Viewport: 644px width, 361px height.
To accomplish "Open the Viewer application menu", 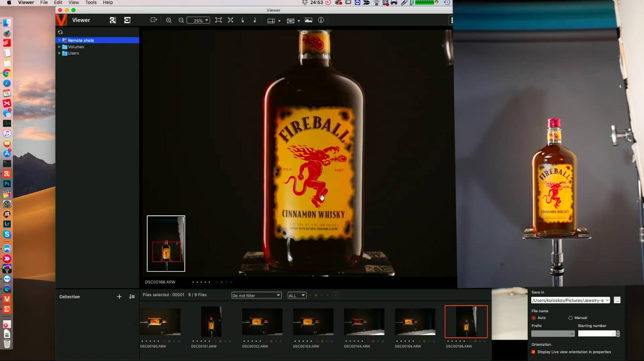I will click(26, 3).
